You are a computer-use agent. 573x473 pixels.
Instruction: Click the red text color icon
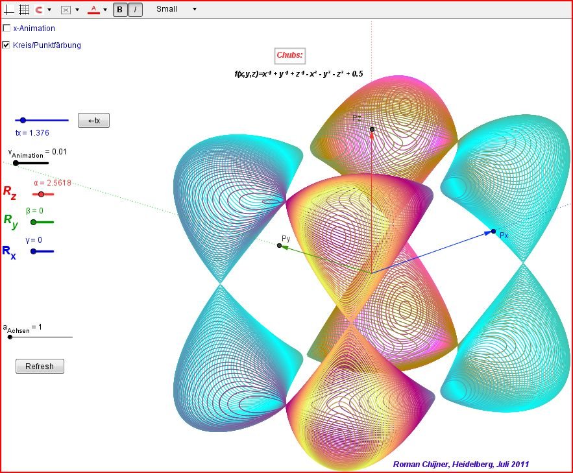click(x=94, y=10)
